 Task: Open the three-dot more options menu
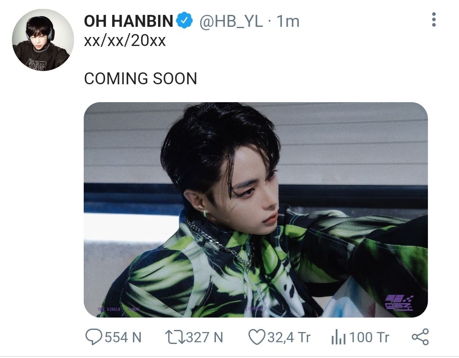coord(434,20)
